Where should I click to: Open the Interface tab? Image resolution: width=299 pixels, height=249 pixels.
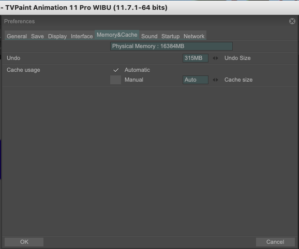pyautogui.click(x=82, y=36)
